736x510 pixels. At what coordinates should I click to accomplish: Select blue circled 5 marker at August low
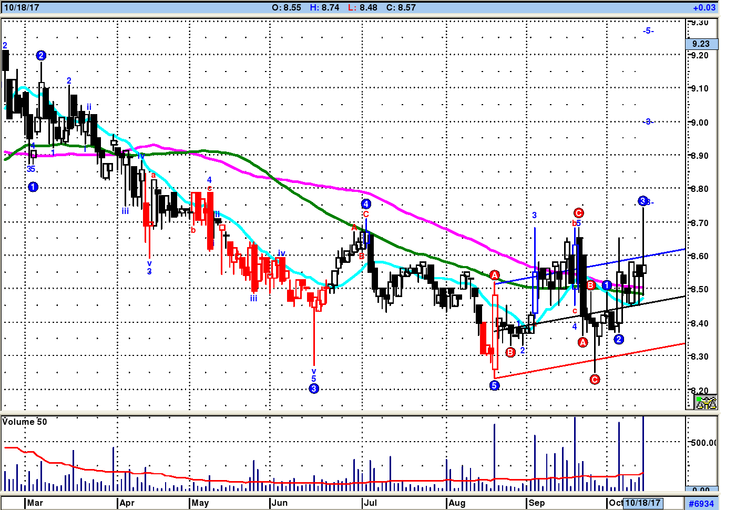click(494, 385)
